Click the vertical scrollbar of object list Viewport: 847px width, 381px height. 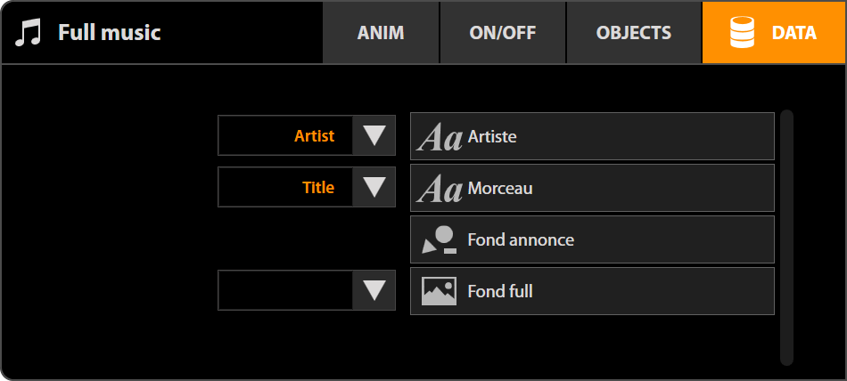(786, 237)
